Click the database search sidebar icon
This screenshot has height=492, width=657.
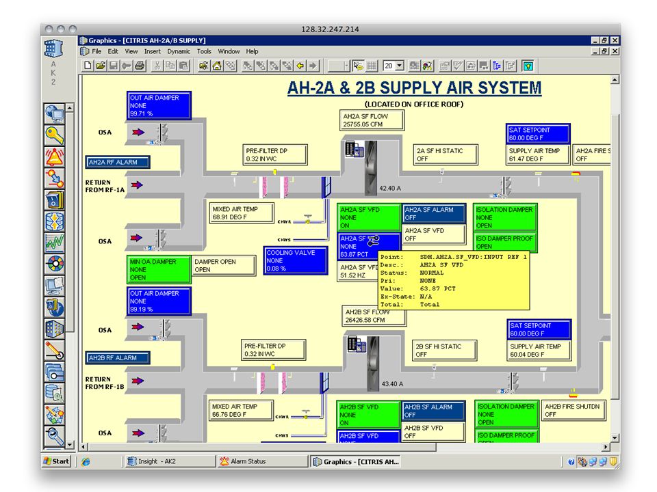tap(55, 394)
